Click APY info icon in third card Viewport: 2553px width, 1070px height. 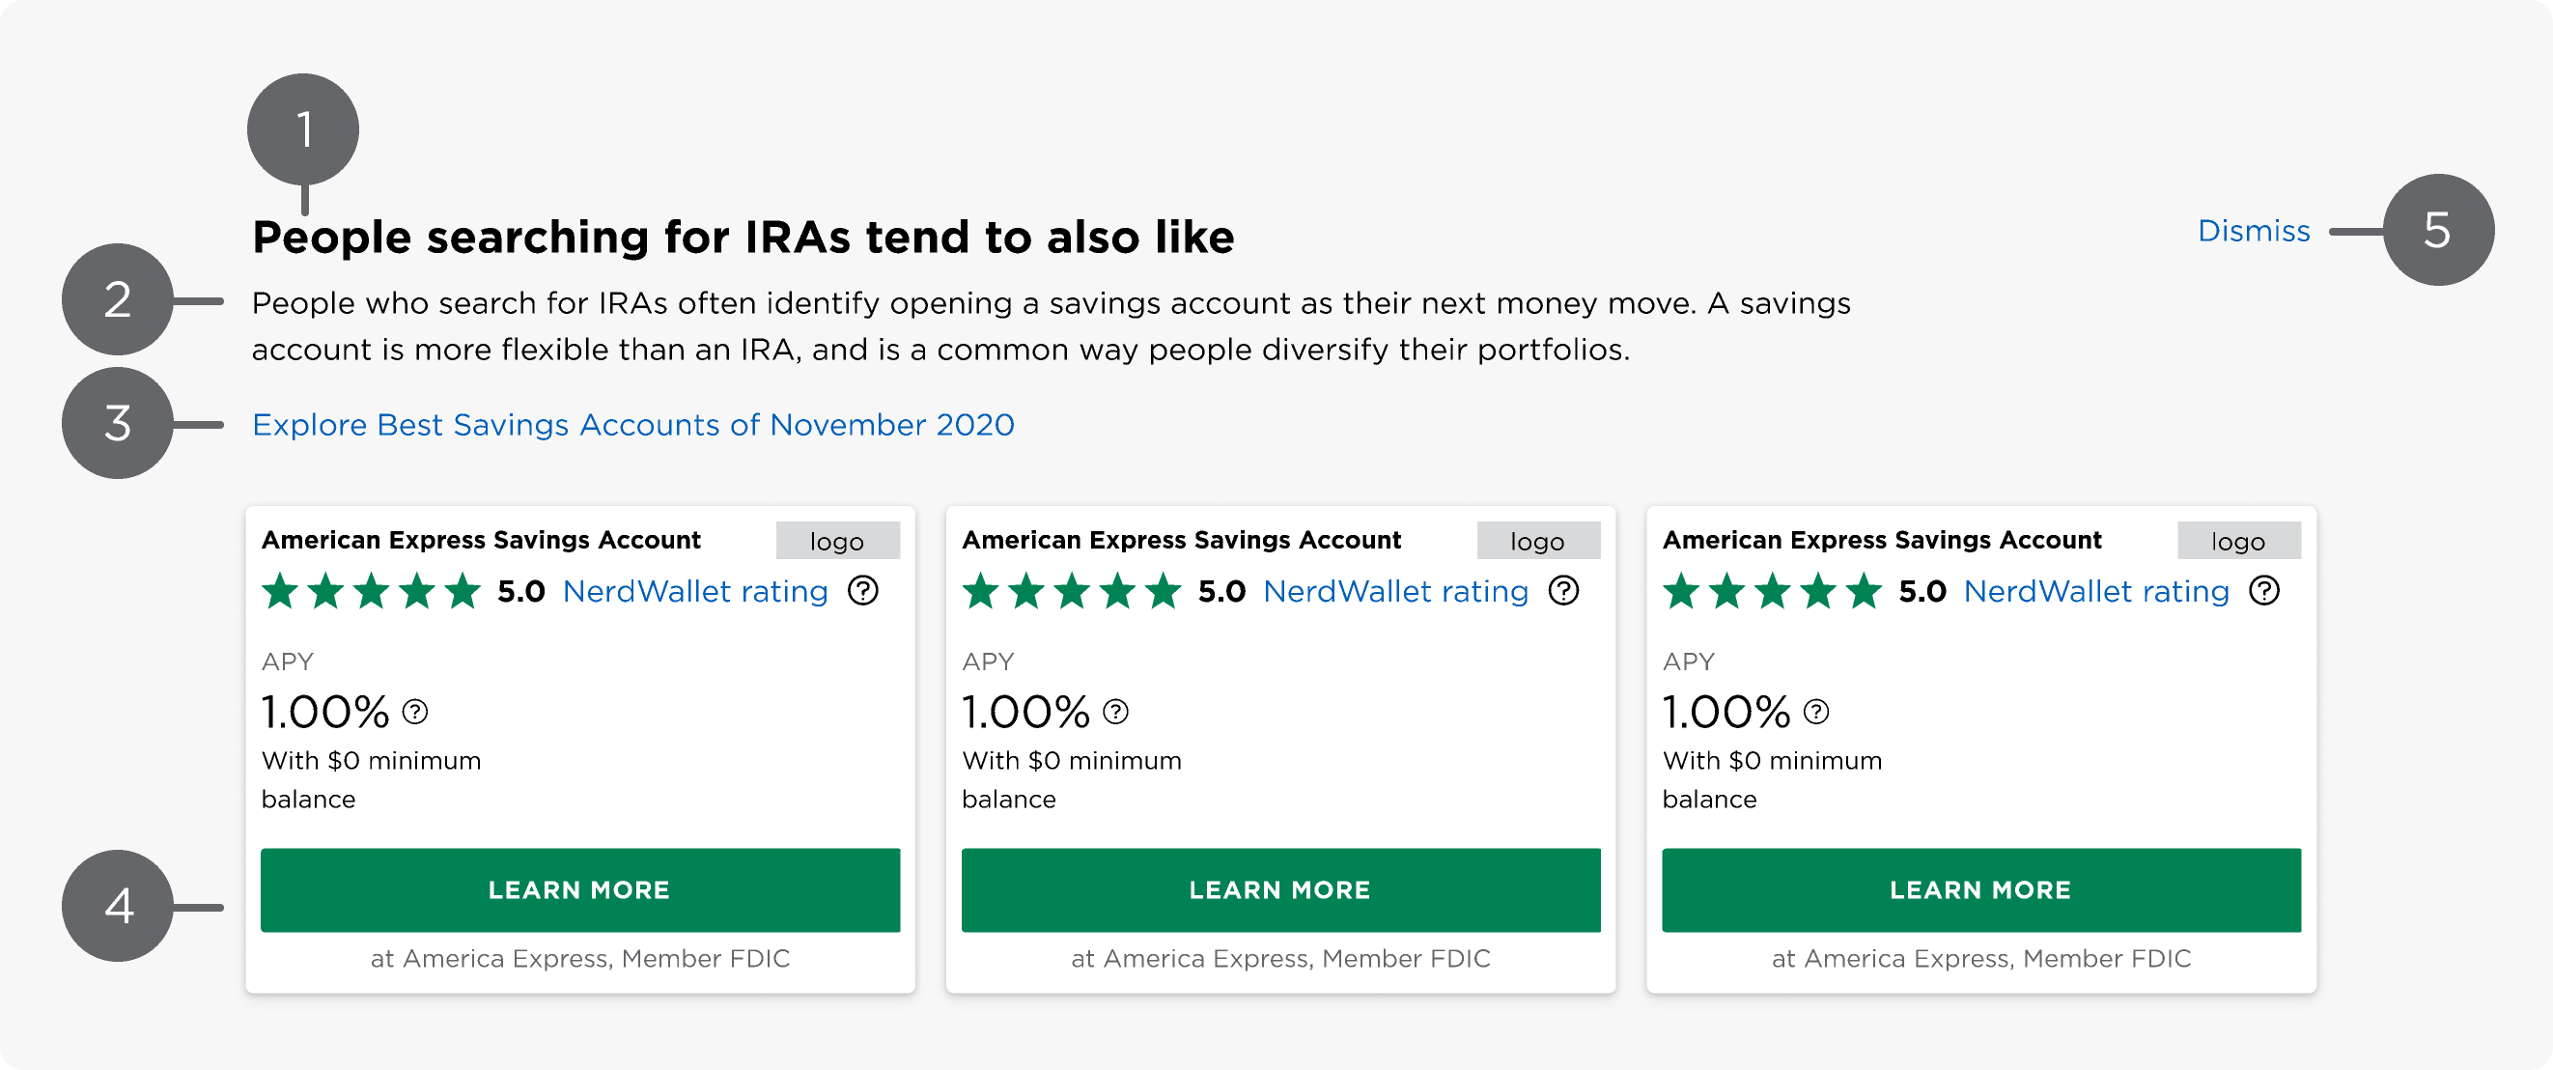coord(1816,712)
